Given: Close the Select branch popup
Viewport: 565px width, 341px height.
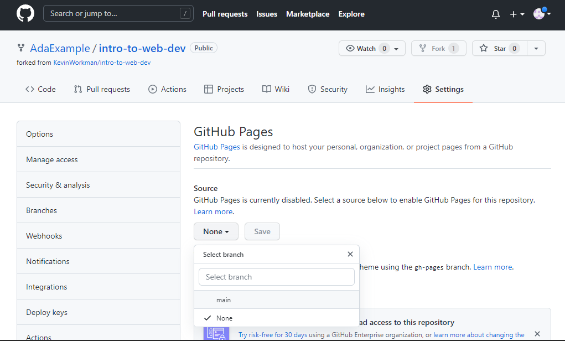Looking at the screenshot, I should [x=350, y=254].
